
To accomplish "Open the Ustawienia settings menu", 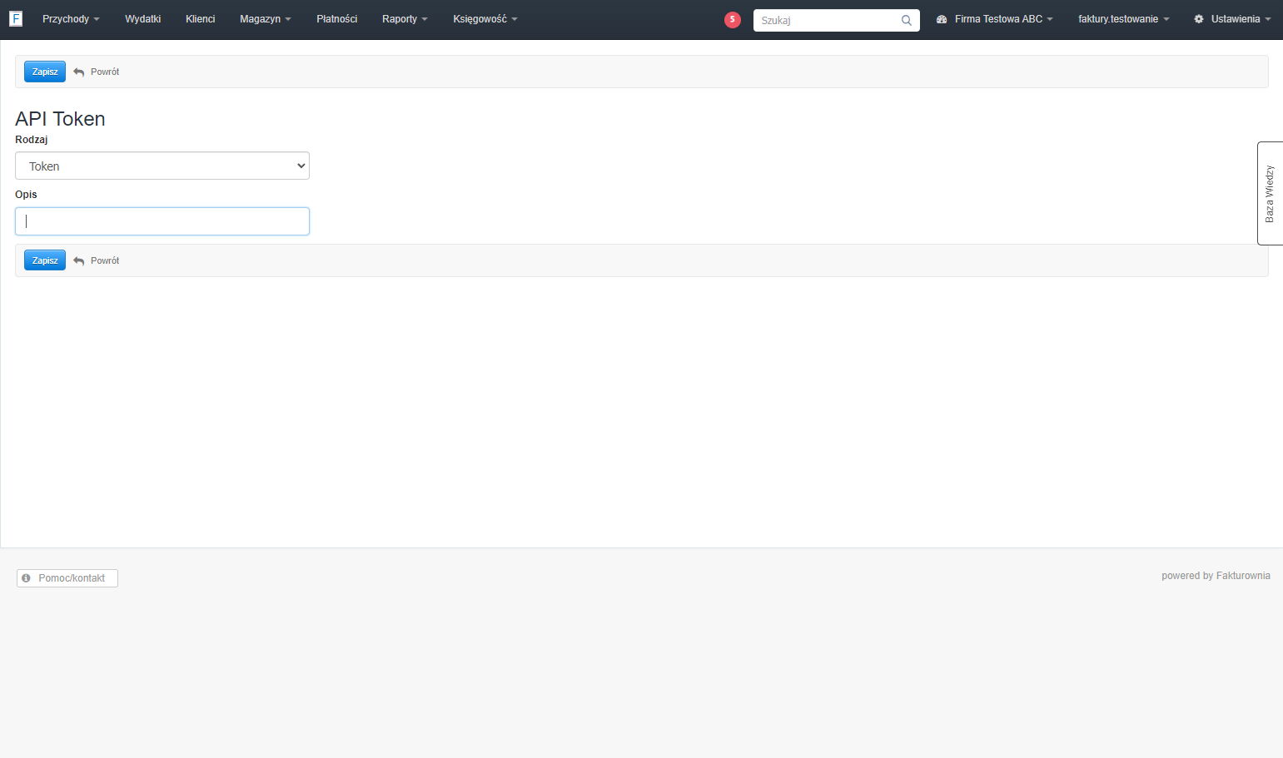I will click(1232, 19).
